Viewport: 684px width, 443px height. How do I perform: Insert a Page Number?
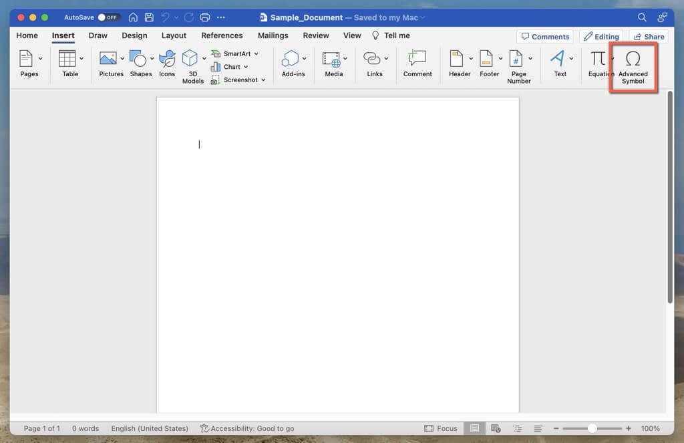coord(516,59)
